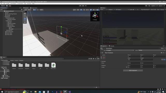Image resolution: width=166 pixels, height=93 pixels.
Task: Toggle 2D view mode in Scene toolbar
Action: [78, 10]
